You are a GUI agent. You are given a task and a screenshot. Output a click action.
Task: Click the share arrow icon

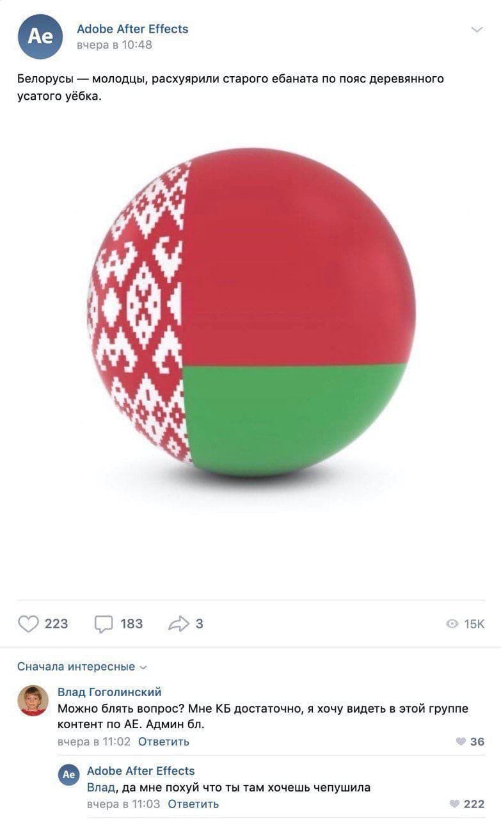click(x=179, y=624)
